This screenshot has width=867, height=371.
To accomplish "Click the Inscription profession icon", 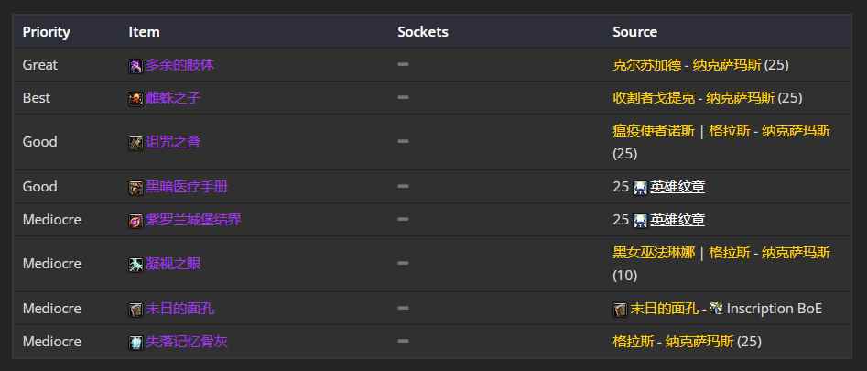I will click(x=717, y=309).
